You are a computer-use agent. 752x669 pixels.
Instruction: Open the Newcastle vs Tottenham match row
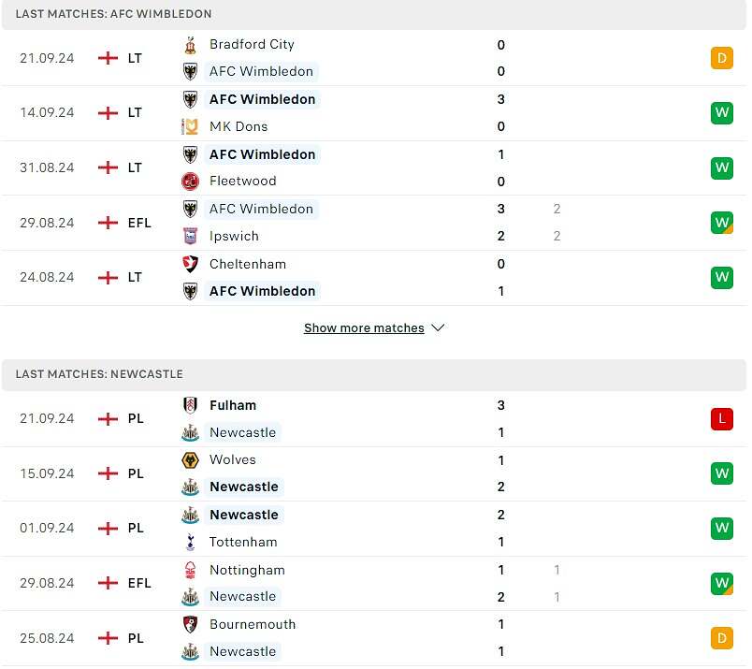pyautogui.click(x=374, y=528)
